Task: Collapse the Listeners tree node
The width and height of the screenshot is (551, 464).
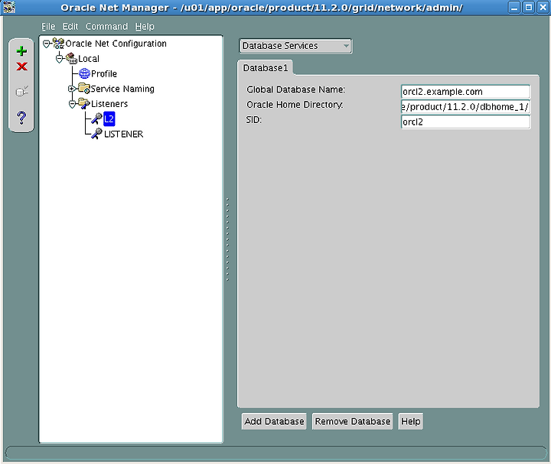Action: (x=72, y=104)
